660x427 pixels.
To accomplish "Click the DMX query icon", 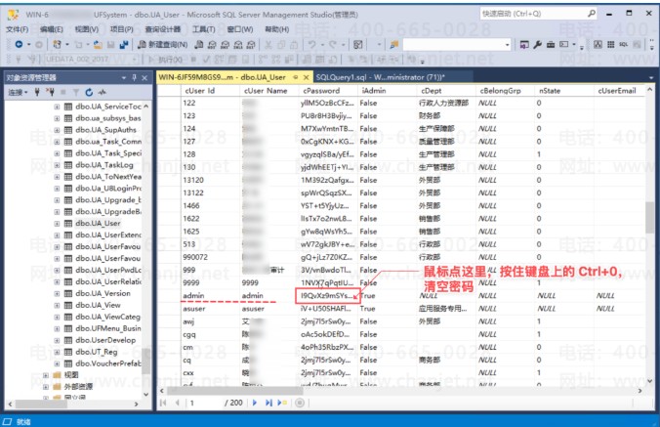I will 226,44.
